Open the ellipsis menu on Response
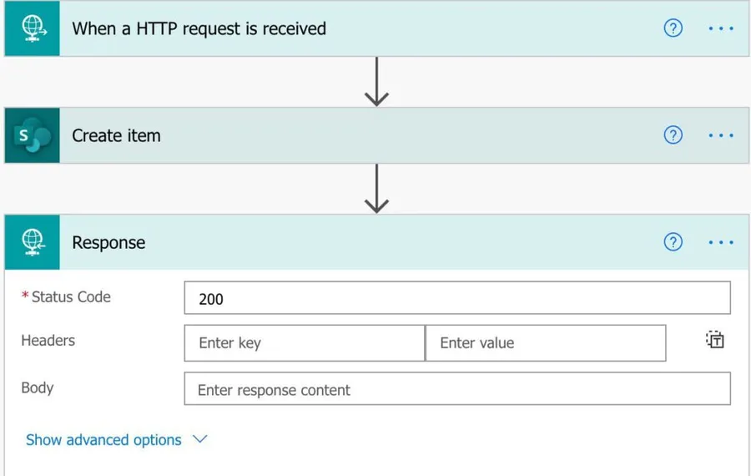Image resolution: width=751 pixels, height=476 pixels. click(720, 242)
